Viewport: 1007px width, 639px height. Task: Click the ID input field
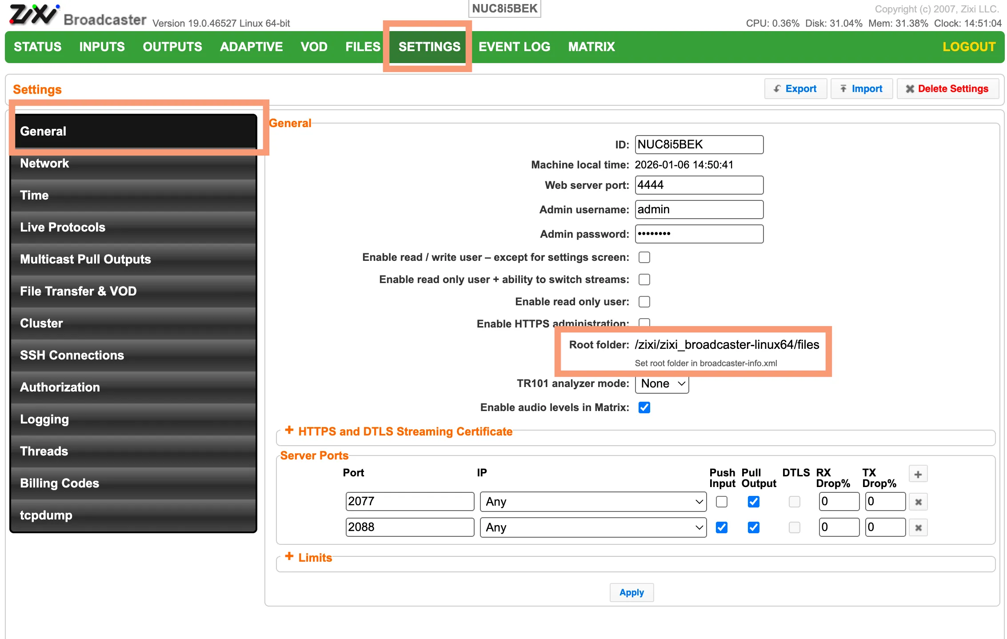tap(699, 145)
